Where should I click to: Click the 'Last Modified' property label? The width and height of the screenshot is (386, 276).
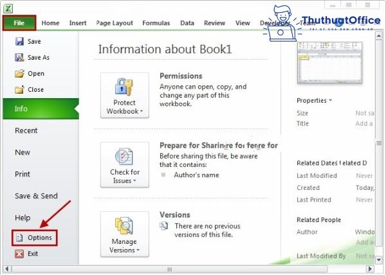pyautogui.click(x=317, y=176)
